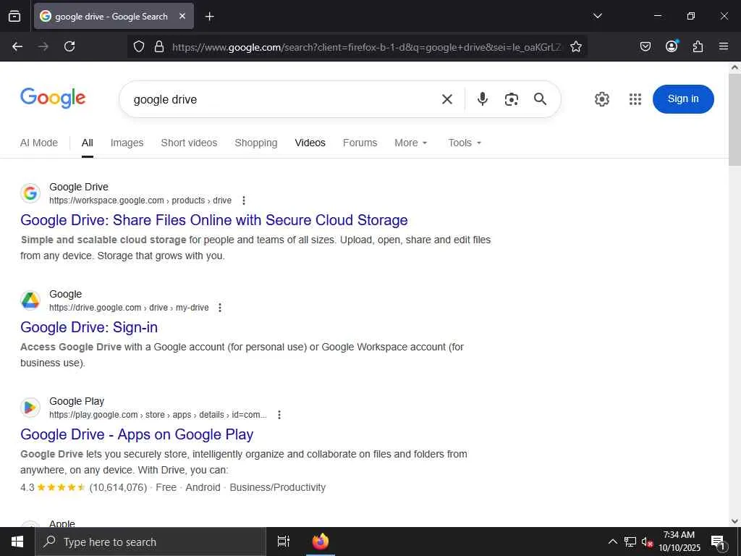Screen dimensions: 741x556
Task: Click inside the Google search box
Action: click(x=284, y=99)
